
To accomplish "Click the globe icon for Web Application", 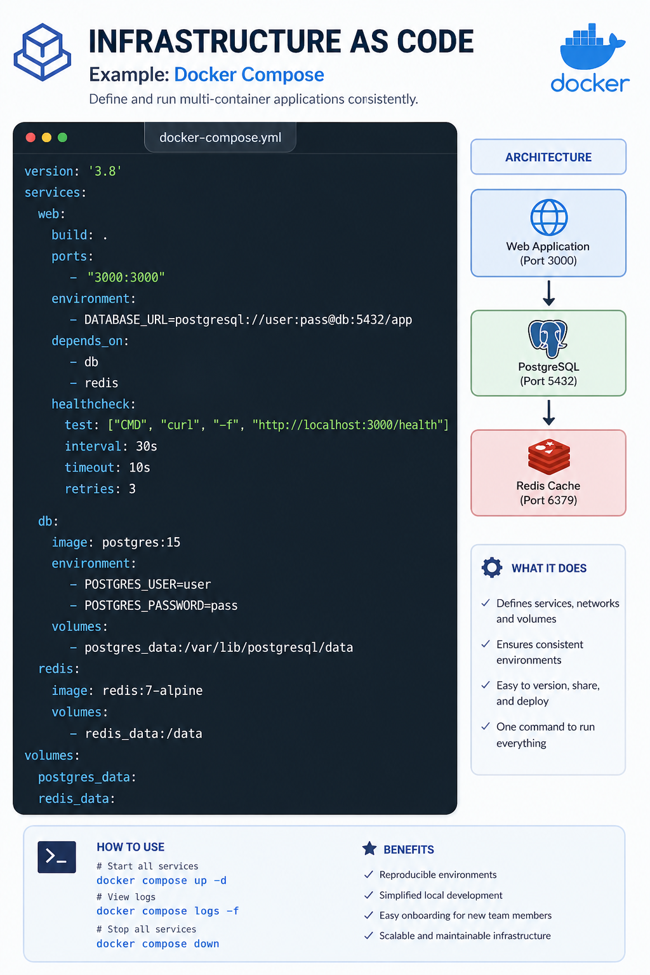I will pyautogui.click(x=549, y=218).
